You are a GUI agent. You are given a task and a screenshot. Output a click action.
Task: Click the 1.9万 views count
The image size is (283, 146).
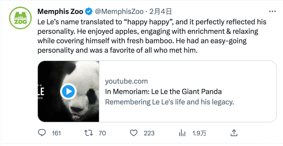tap(199, 133)
